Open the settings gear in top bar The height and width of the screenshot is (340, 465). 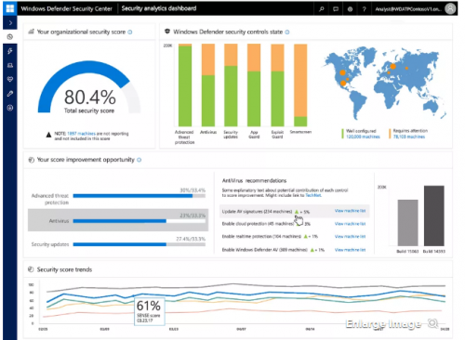[350, 9]
